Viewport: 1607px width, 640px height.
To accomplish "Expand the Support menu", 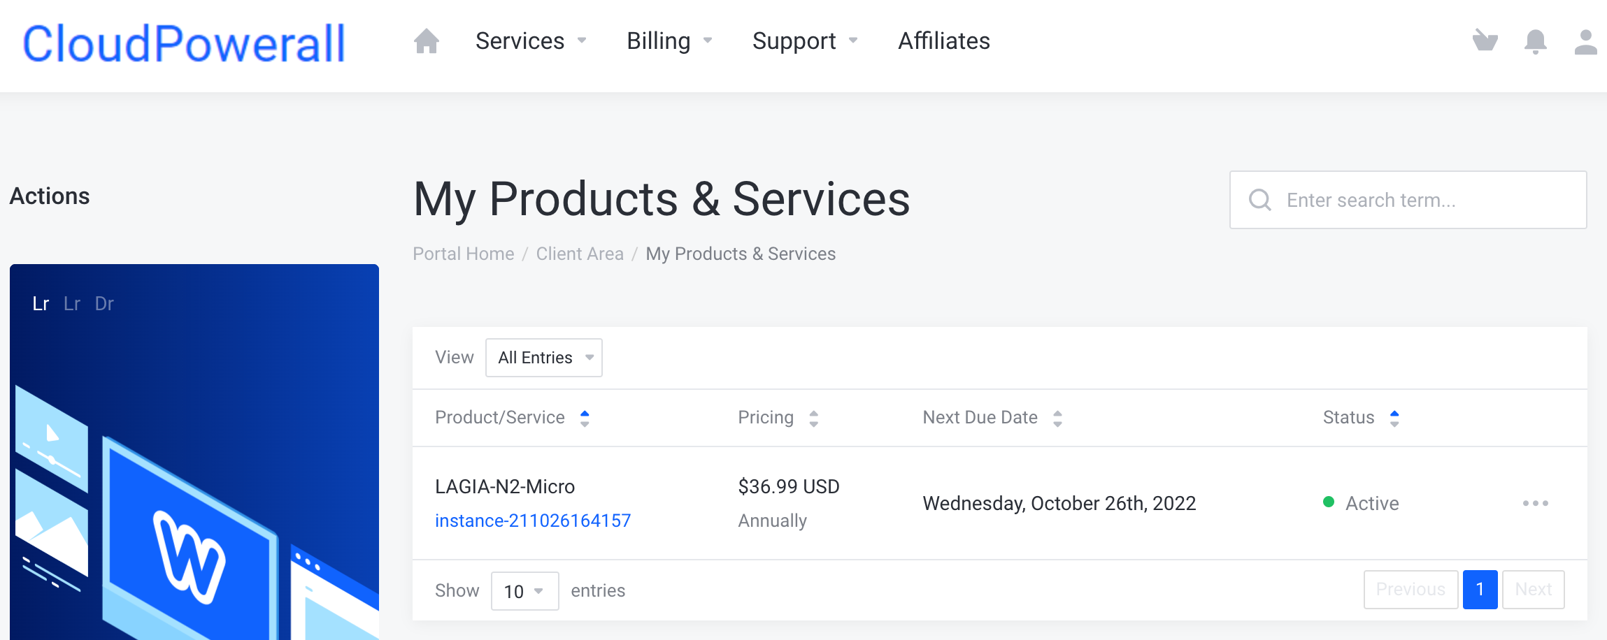I will (805, 41).
